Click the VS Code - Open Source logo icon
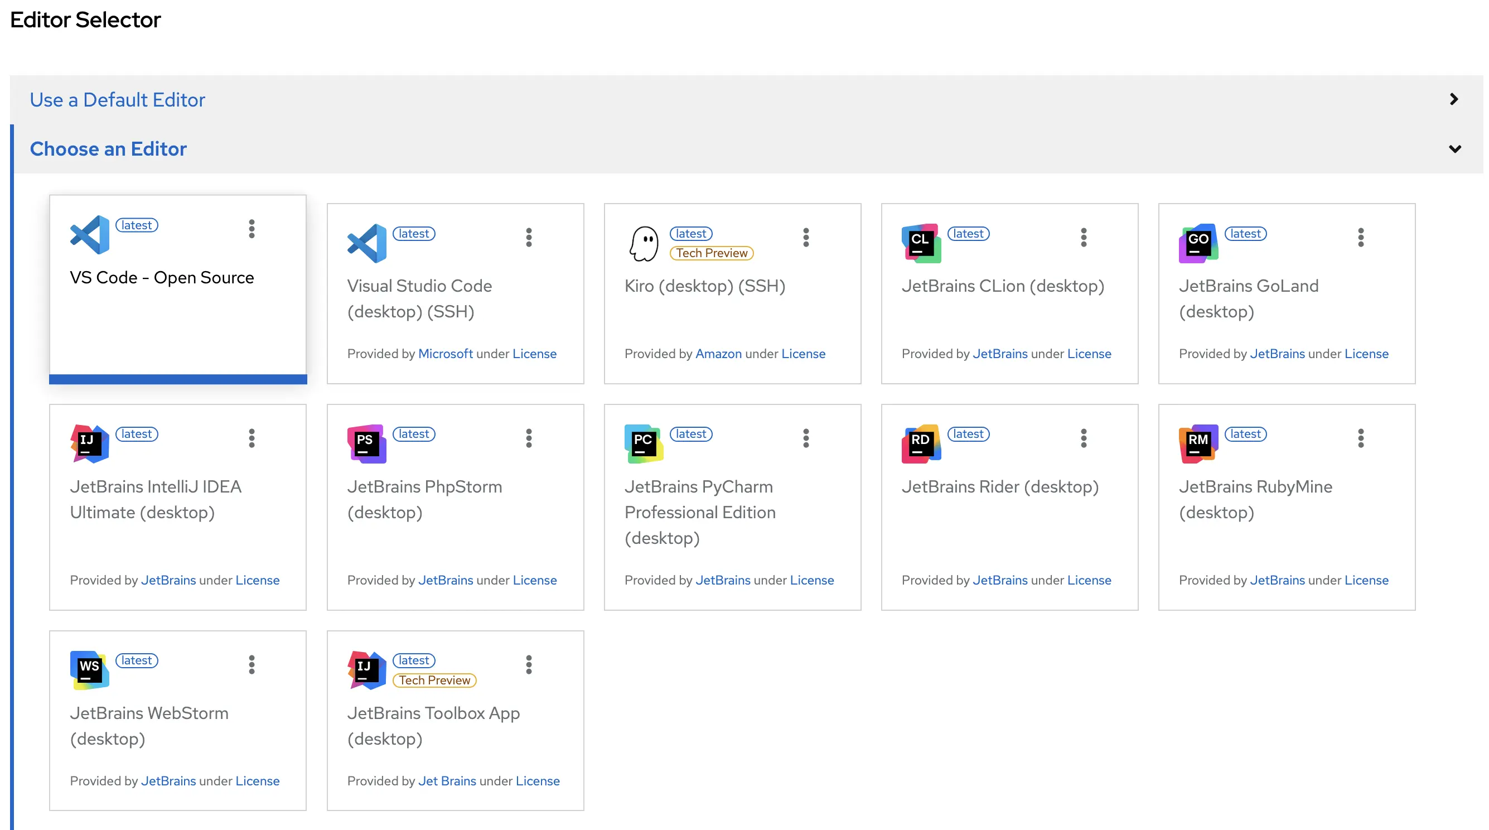1489x830 pixels. tap(90, 235)
